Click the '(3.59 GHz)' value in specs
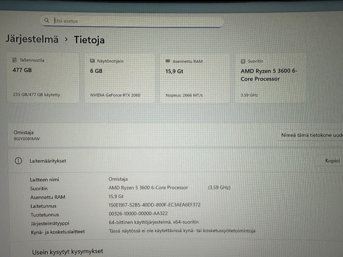Image resolution: width=343 pixels, height=257 pixels. pyautogui.click(x=219, y=187)
